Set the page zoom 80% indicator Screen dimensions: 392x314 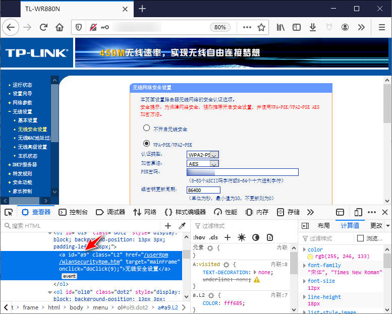[220, 27]
